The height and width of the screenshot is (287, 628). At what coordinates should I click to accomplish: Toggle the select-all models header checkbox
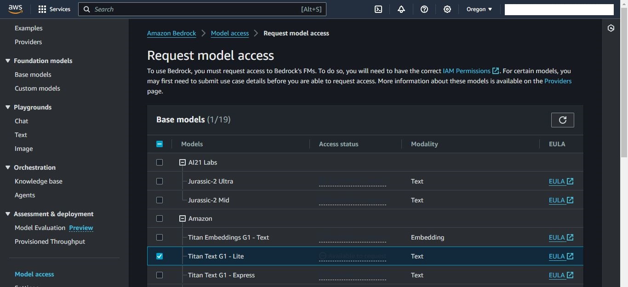click(160, 144)
